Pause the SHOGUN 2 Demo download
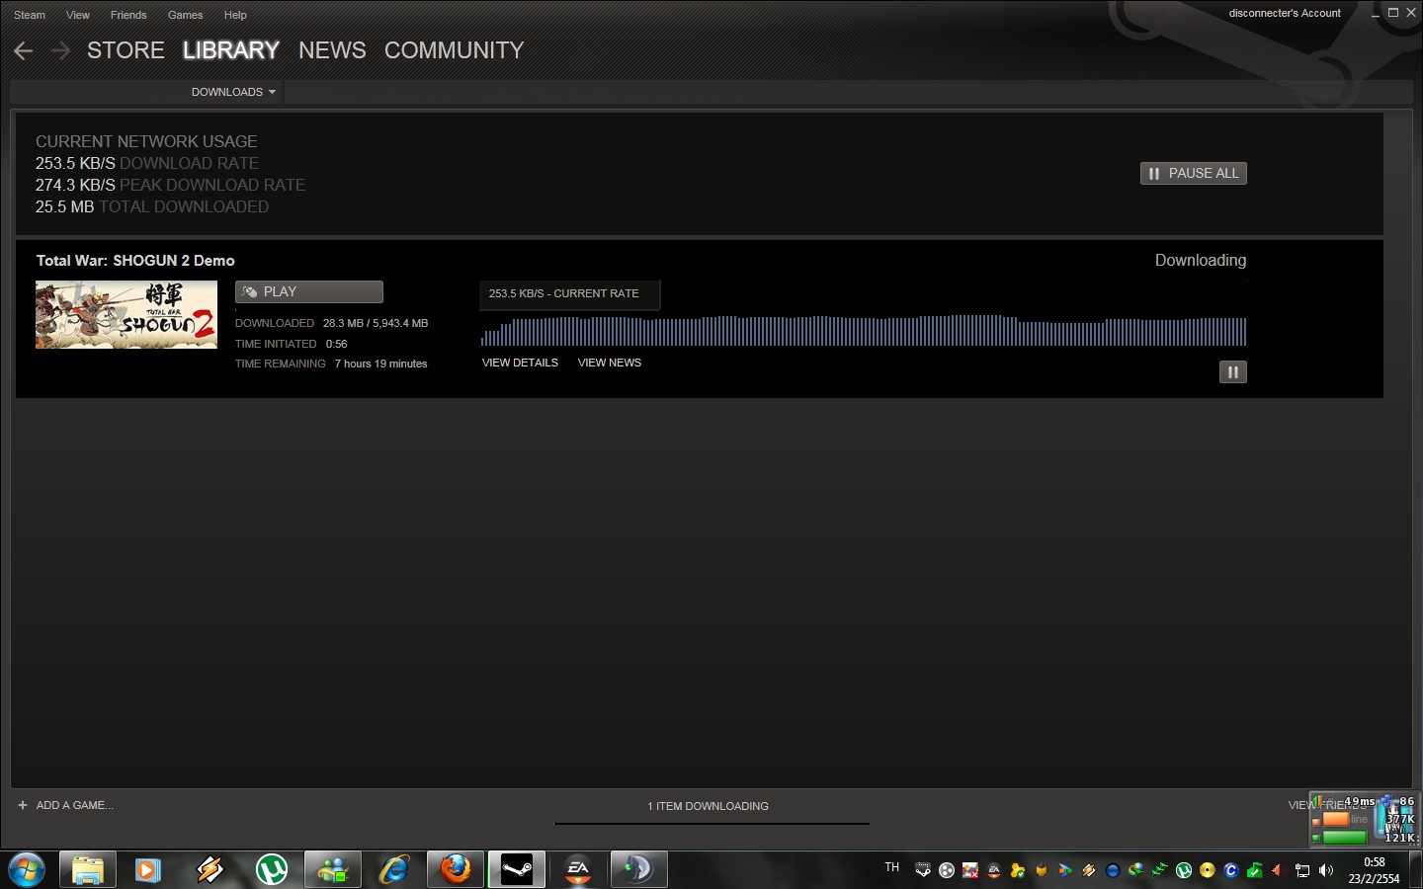This screenshot has height=889, width=1423. (1232, 372)
